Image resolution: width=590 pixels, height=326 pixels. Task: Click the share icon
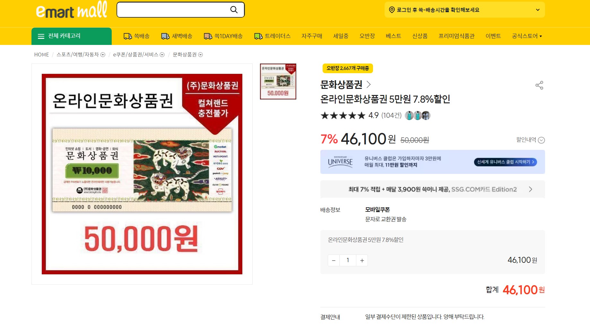(x=539, y=85)
